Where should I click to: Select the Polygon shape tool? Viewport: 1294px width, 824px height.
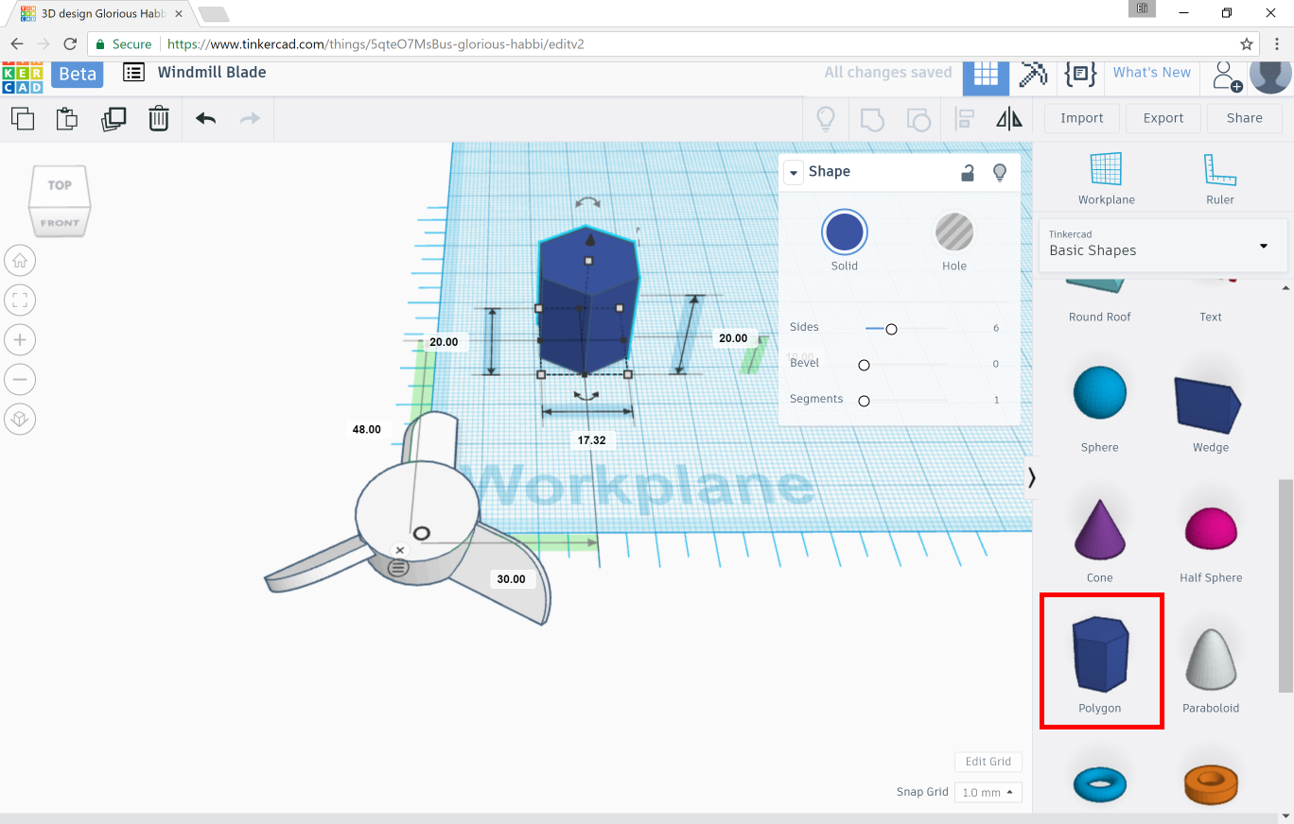1100,652
